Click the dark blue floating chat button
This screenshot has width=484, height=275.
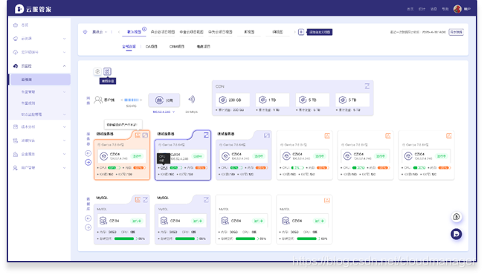click(x=456, y=234)
